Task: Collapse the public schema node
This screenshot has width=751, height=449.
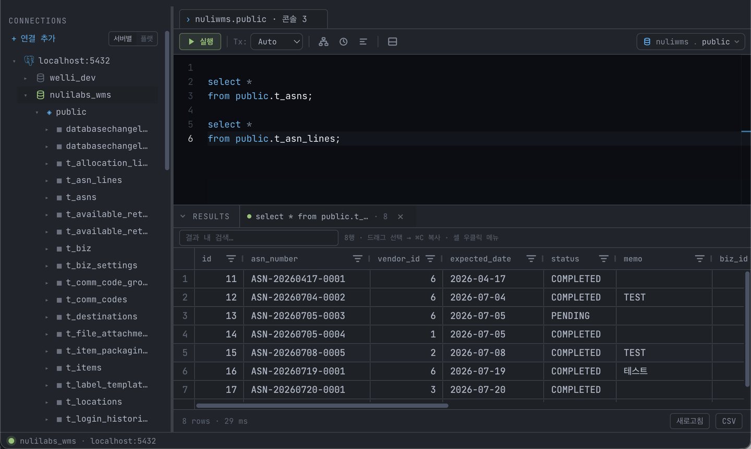Action: click(x=37, y=113)
